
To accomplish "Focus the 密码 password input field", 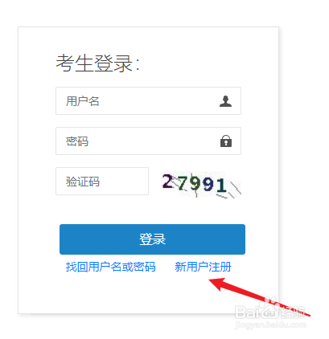I will (148, 141).
